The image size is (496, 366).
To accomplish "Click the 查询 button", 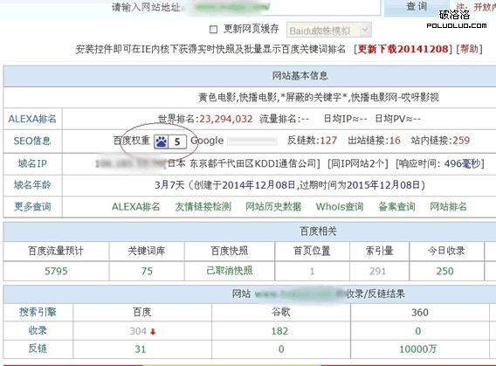I will point(417,7).
